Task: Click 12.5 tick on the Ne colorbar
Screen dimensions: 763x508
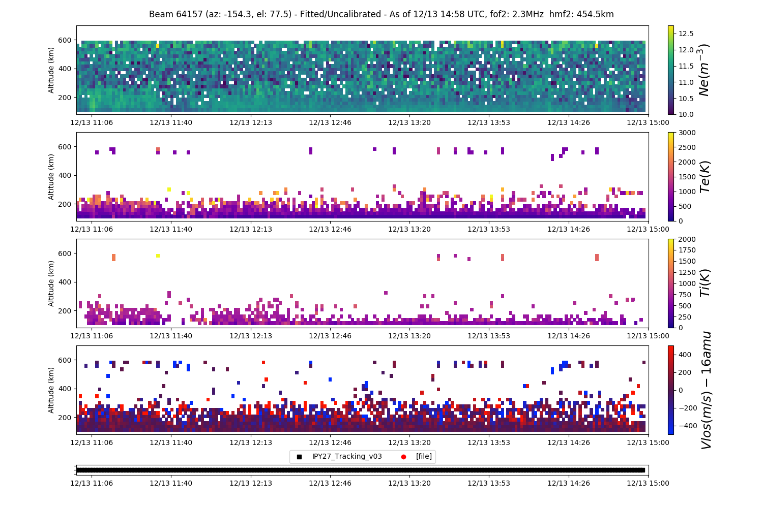Action: [686, 34]
